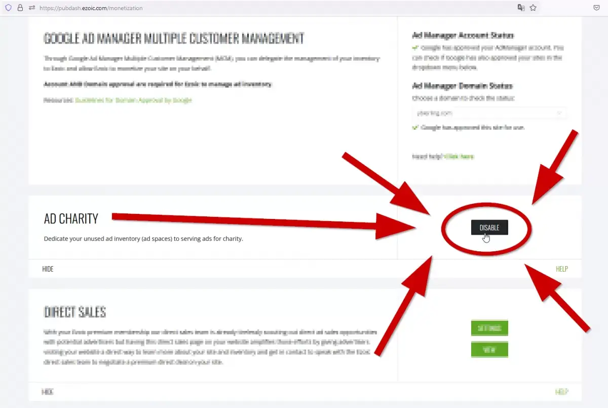This screenshot has height=408, width=608.
Task: Click the translate page icon
Action: 521,8
